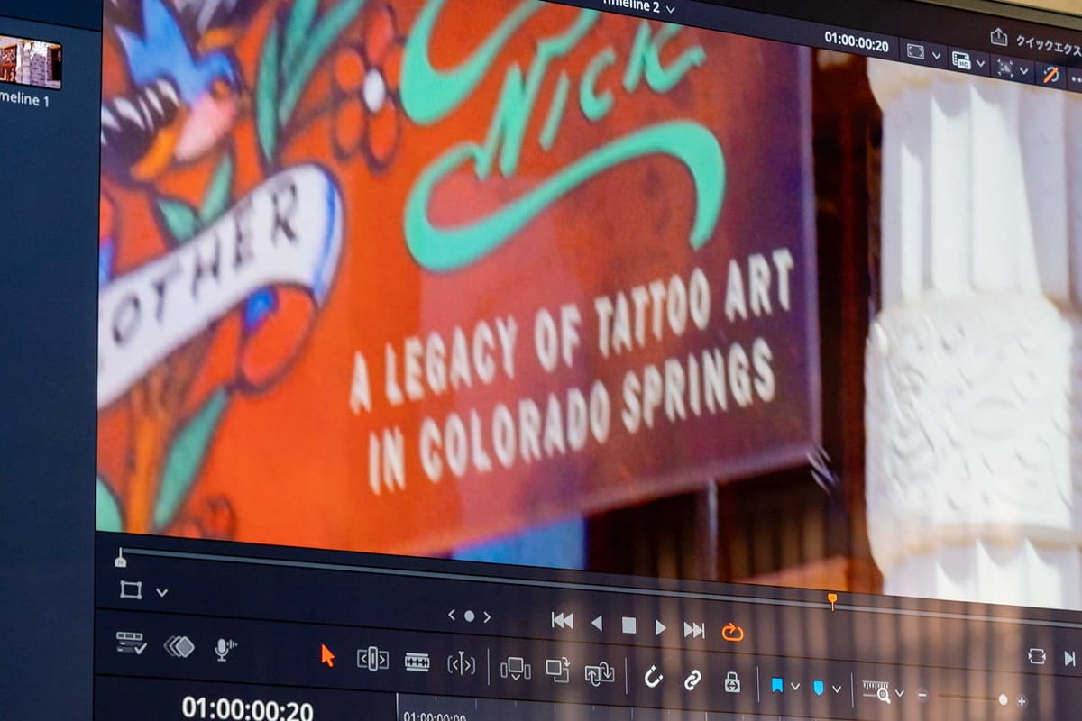The height and width of the screenshot is (721, 1082).
Task: Toggle the Position Lock padlock icon
Action: coord(732,682)
